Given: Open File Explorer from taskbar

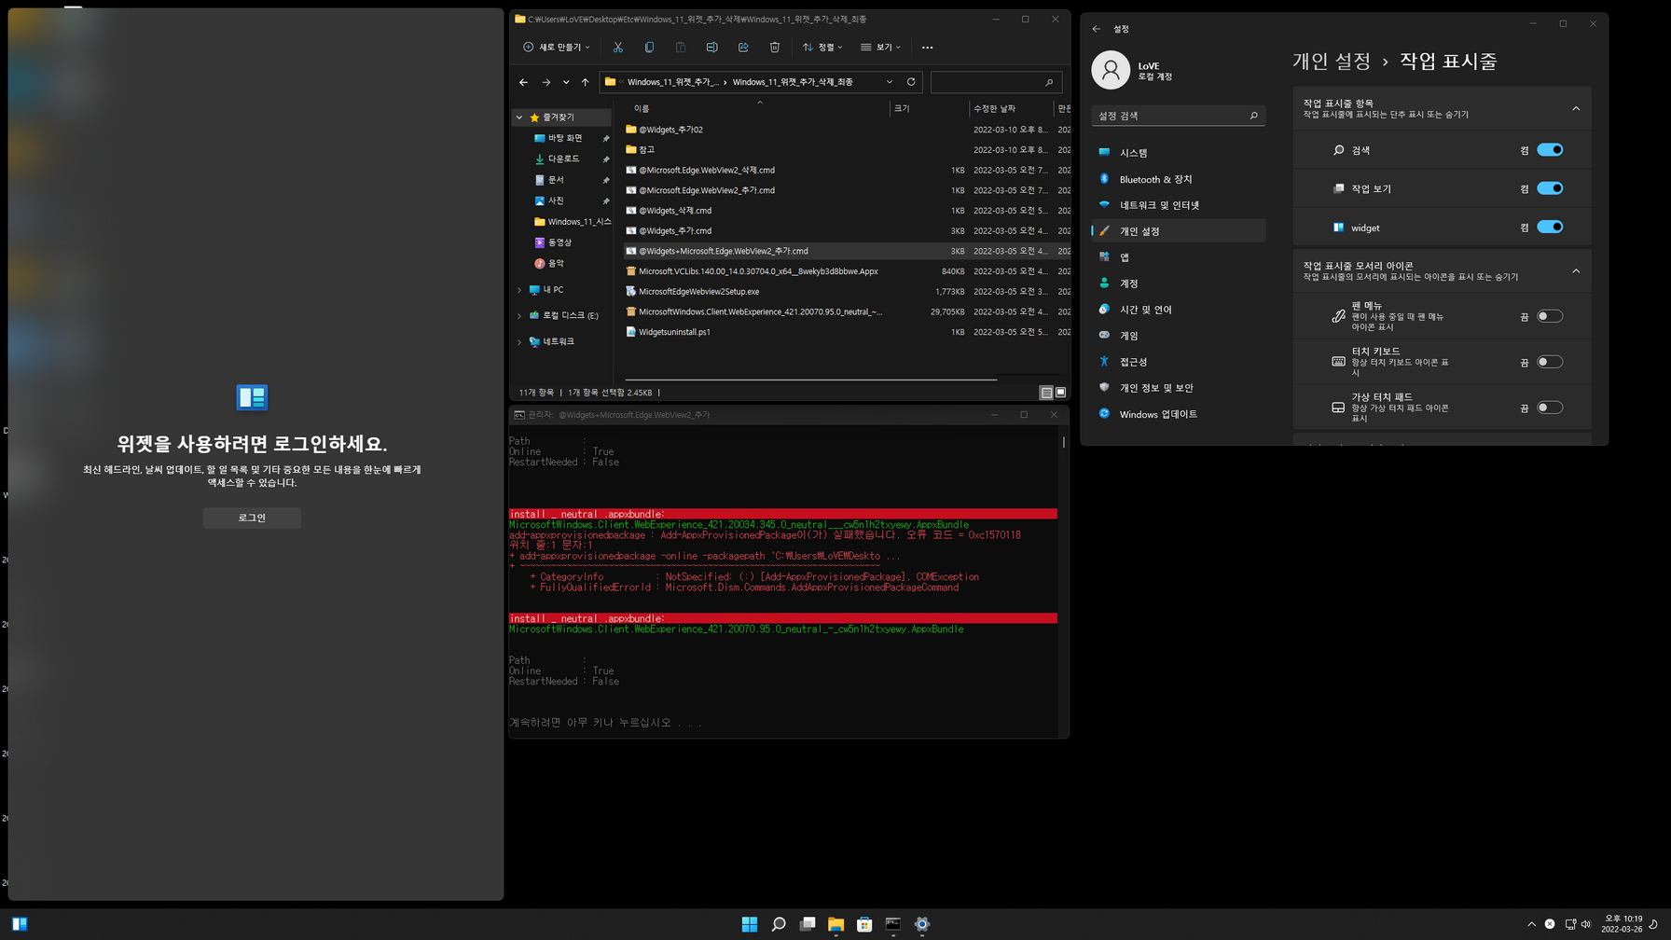Looking at the screenshot, I should tap(835, 924).
